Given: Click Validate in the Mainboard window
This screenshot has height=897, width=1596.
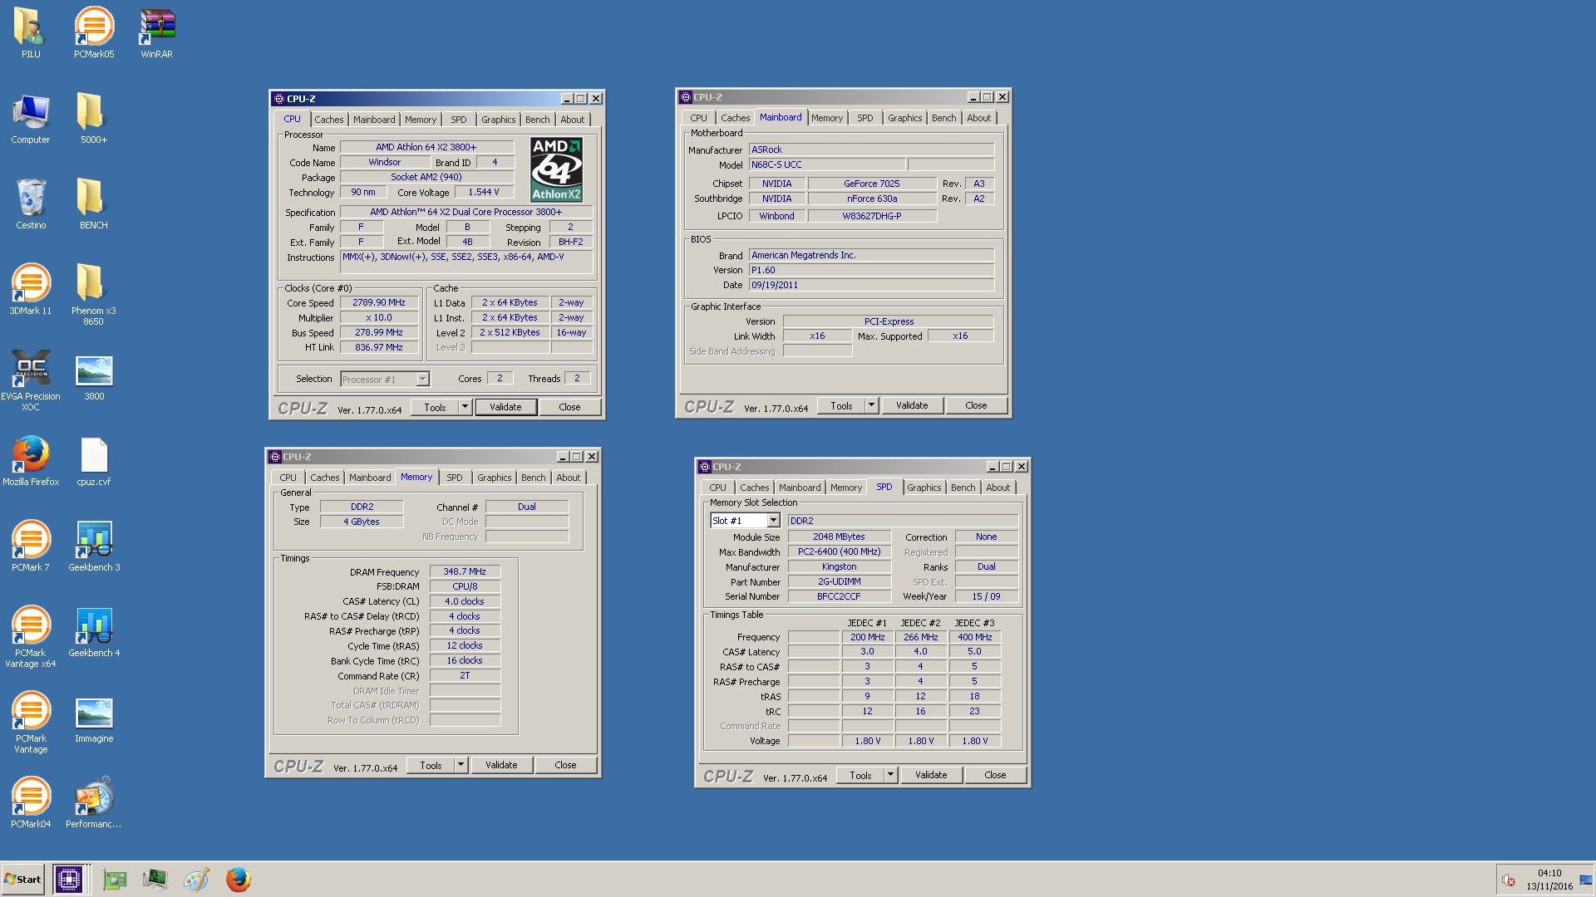Looking at the screenshot, I should [x=912, y=405].
